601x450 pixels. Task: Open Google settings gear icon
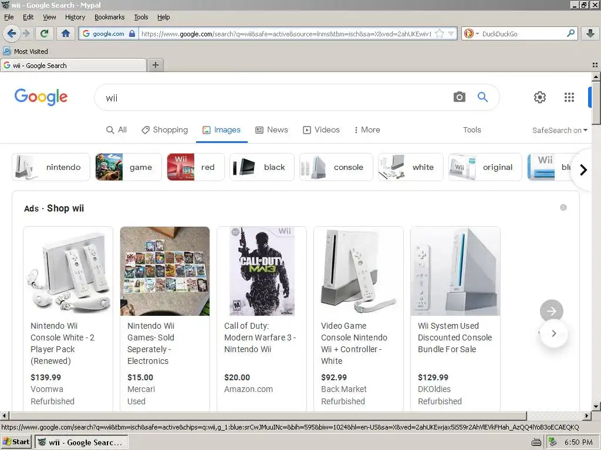(540, 97)
